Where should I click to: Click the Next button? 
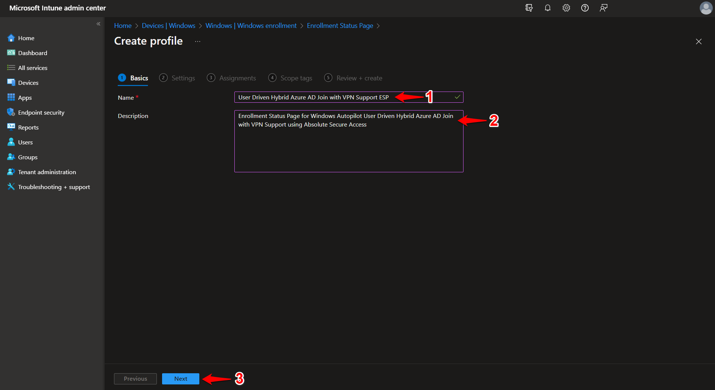180,378
